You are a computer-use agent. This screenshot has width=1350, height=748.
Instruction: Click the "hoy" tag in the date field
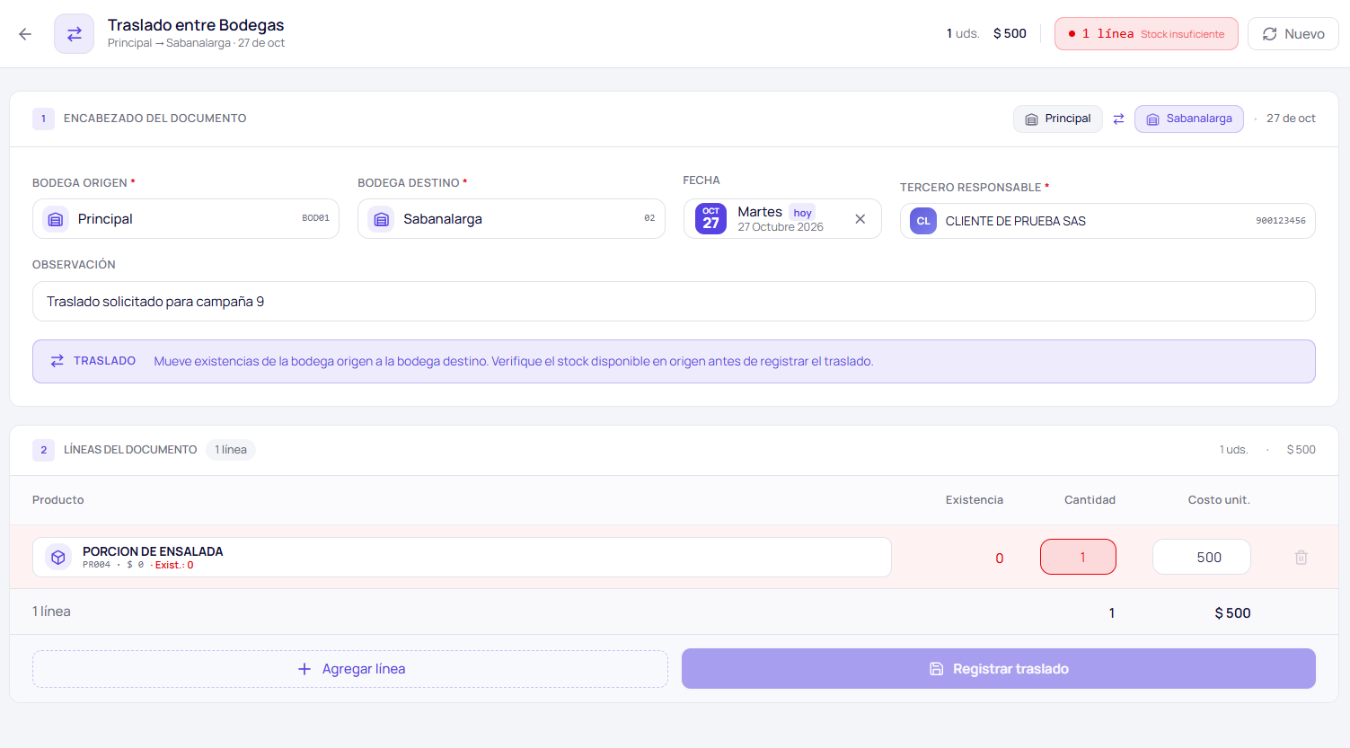coord(802,213)
